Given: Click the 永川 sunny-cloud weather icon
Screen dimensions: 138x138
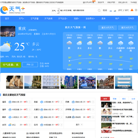Looking at the screenshot, I should pyautogui.click(x=10, y=125).
